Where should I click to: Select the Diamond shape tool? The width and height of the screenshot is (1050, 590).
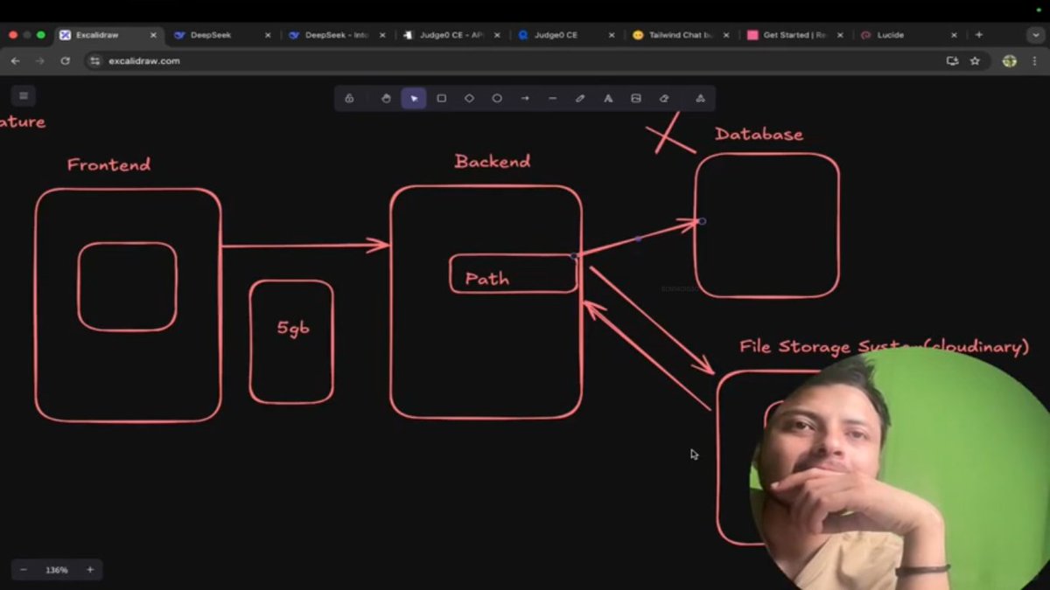click(x=469, y=99)
